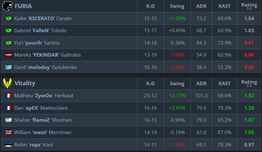Click the Estonia flag beside ropz
Screen dimensions: 262x152
[x=8, y=145]
